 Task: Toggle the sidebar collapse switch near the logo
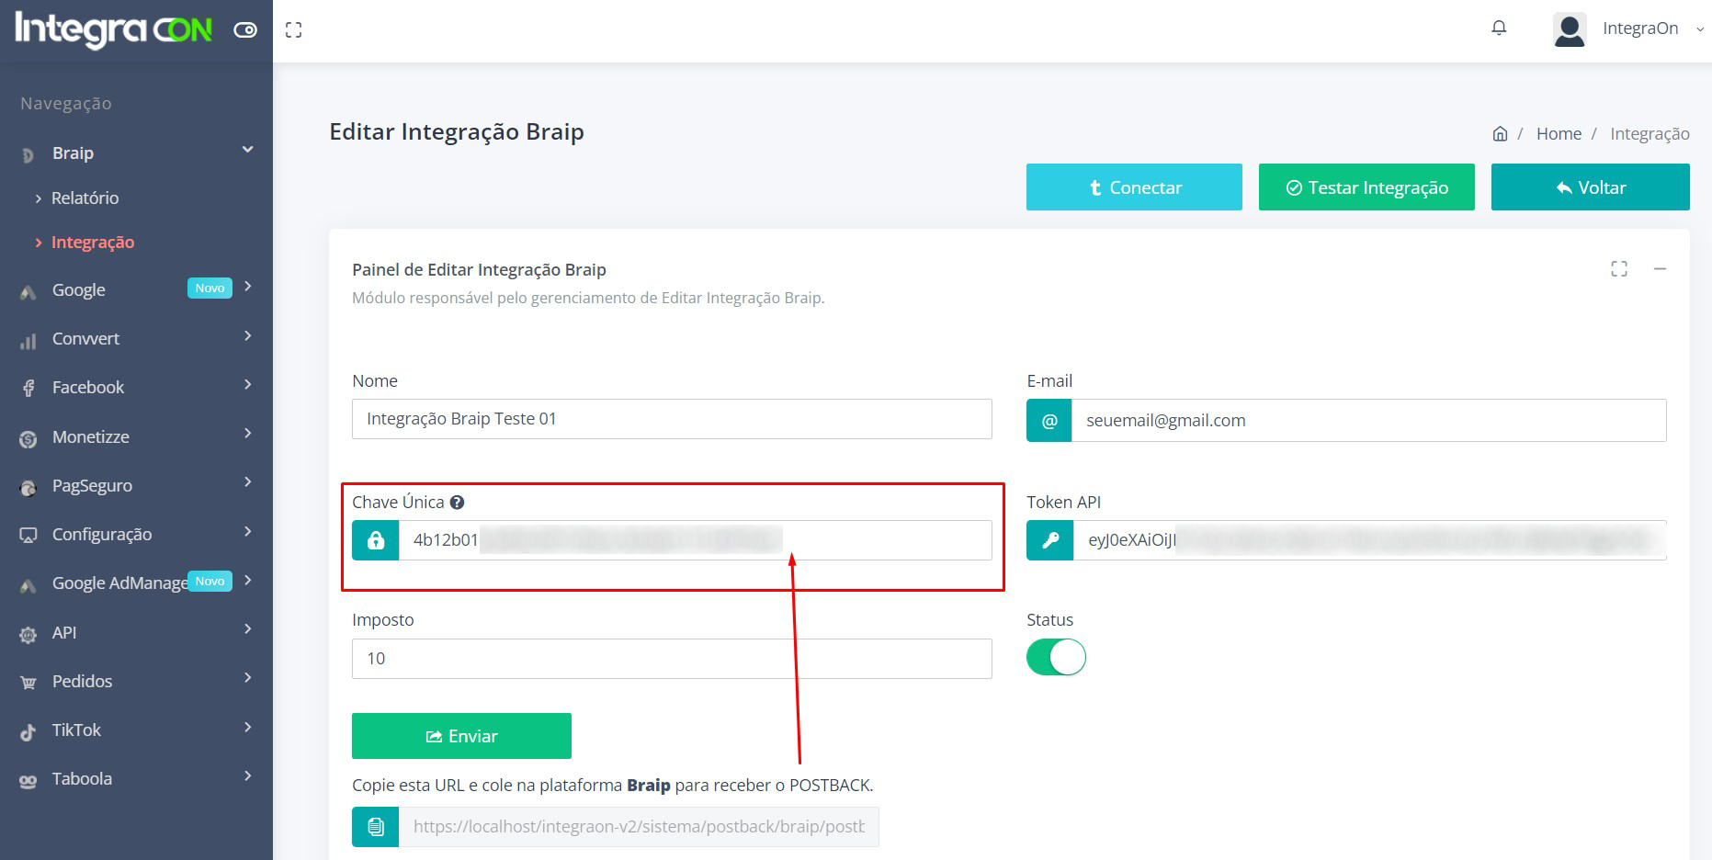[x=245, y=30]
